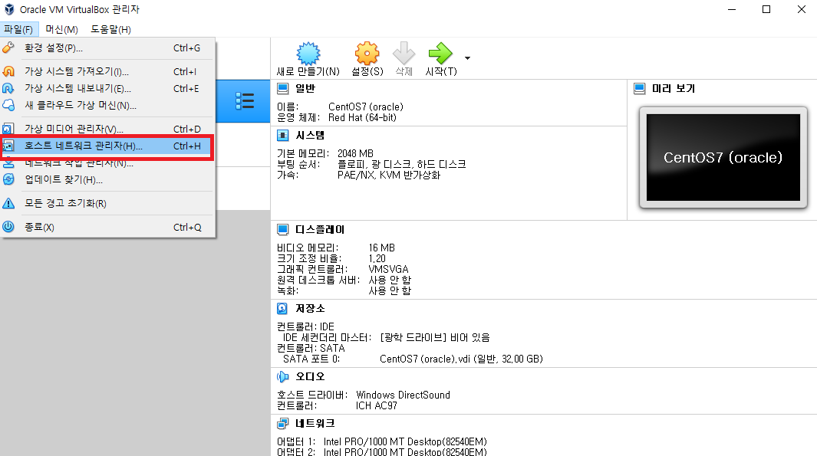The width and height of the screenshot is (817, 456).
Task: Choose 모든 경고 초기화(R)
Action: (x=108, y=203)
